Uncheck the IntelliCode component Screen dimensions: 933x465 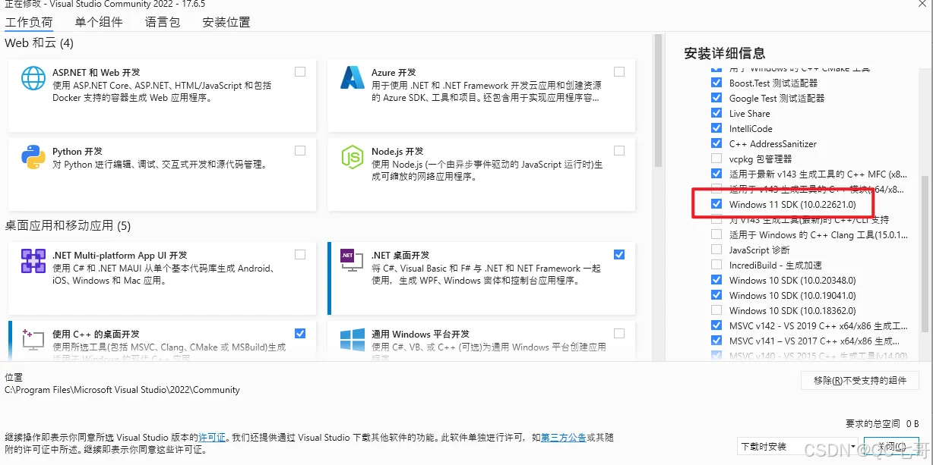tap(716, 128)
